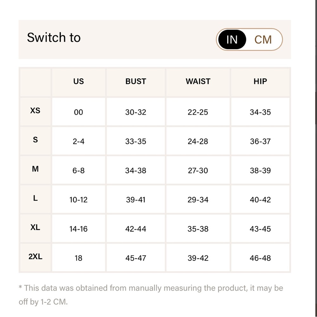Select the 10-12 US size cell

78,199
